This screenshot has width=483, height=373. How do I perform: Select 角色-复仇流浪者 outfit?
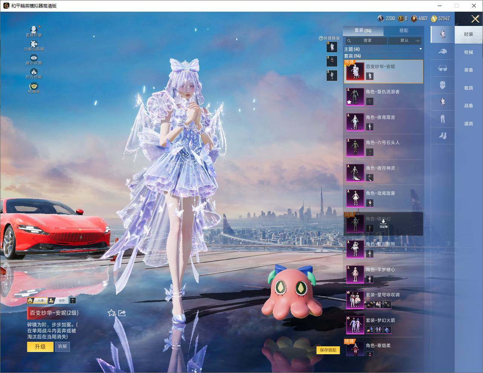coord(383,96)
